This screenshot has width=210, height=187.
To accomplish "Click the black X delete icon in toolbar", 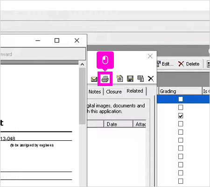I will pos(151,79).
